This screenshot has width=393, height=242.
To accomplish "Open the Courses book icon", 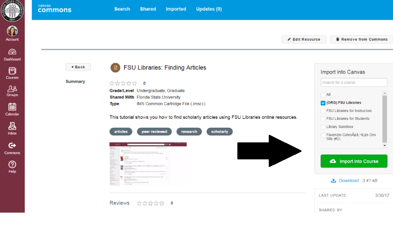I will (12, 71).
